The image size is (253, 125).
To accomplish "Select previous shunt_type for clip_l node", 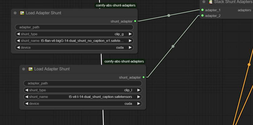I will [x=27, y=90].
